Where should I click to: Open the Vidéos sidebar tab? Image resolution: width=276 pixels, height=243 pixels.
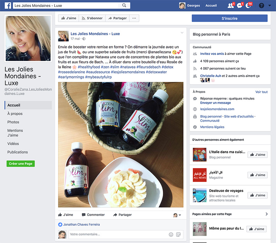13,143
